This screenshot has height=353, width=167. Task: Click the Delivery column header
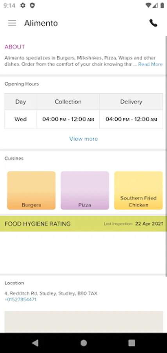tap(131, 102)
